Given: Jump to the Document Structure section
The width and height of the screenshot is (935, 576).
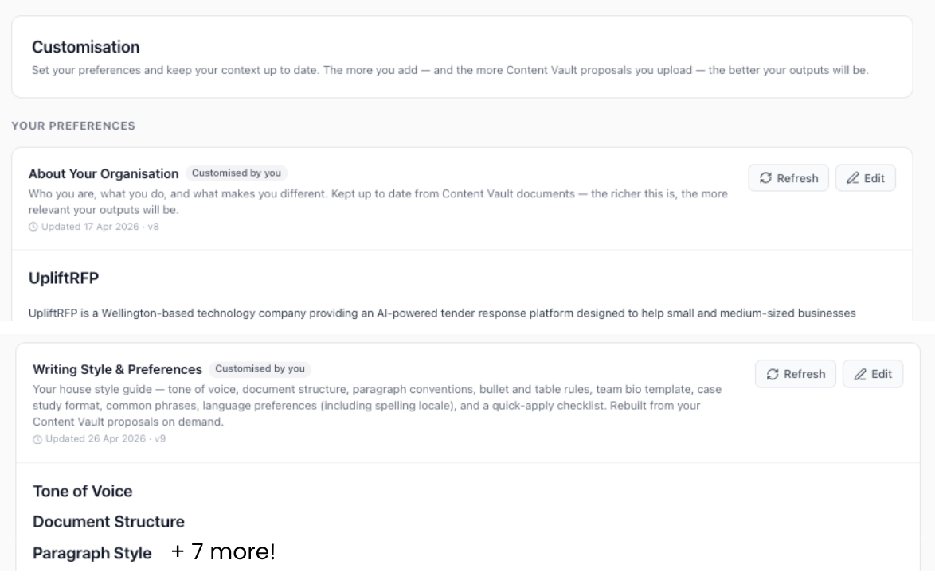Looking at the screenshot, I should (x=108, y=522).
